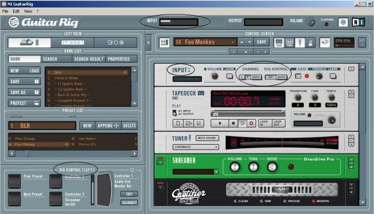Click SAVE AS in the Bank List
The width and height of the screenshot is (374, 214).
24,92
